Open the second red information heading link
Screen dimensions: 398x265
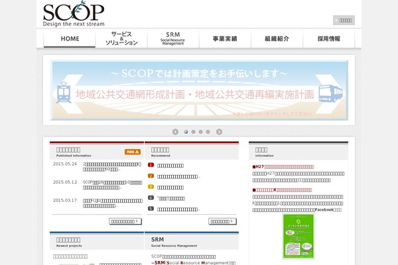[282, 190]
